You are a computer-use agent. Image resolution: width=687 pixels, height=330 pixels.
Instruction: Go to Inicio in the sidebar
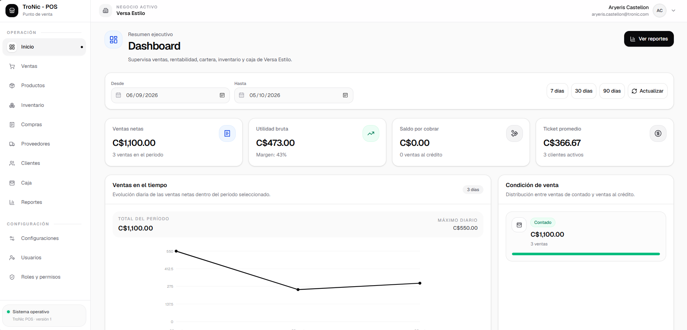(44, 47)
